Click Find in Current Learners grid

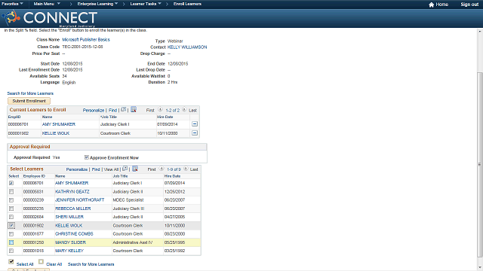coord(112,111)
